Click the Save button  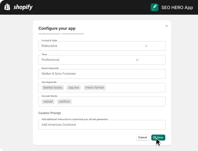tap(158, 137)
